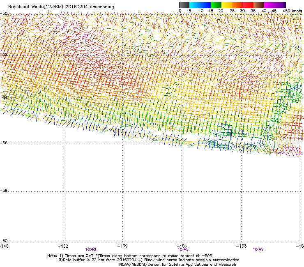
Task: Click the '>50 knots' legend label
Action: pyautogui.click(x=292, y=11)
